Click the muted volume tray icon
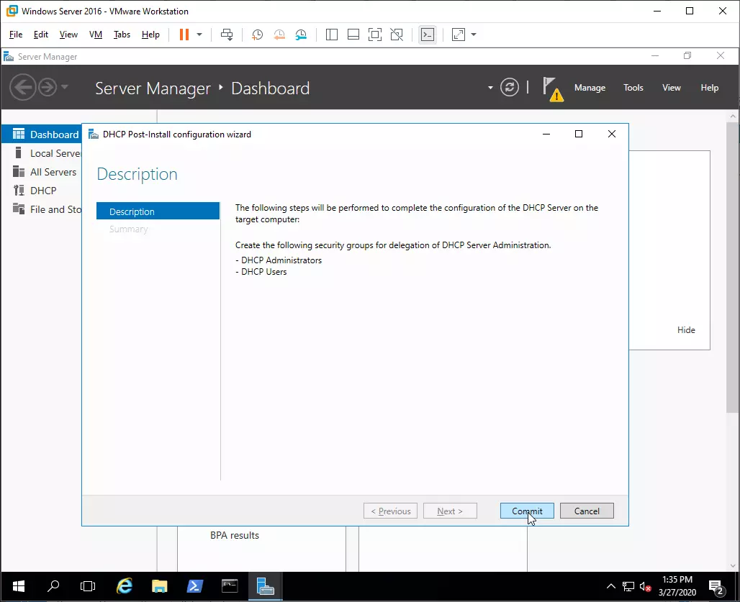This screenshot has width=740, height=602. (x=646, y=587)
